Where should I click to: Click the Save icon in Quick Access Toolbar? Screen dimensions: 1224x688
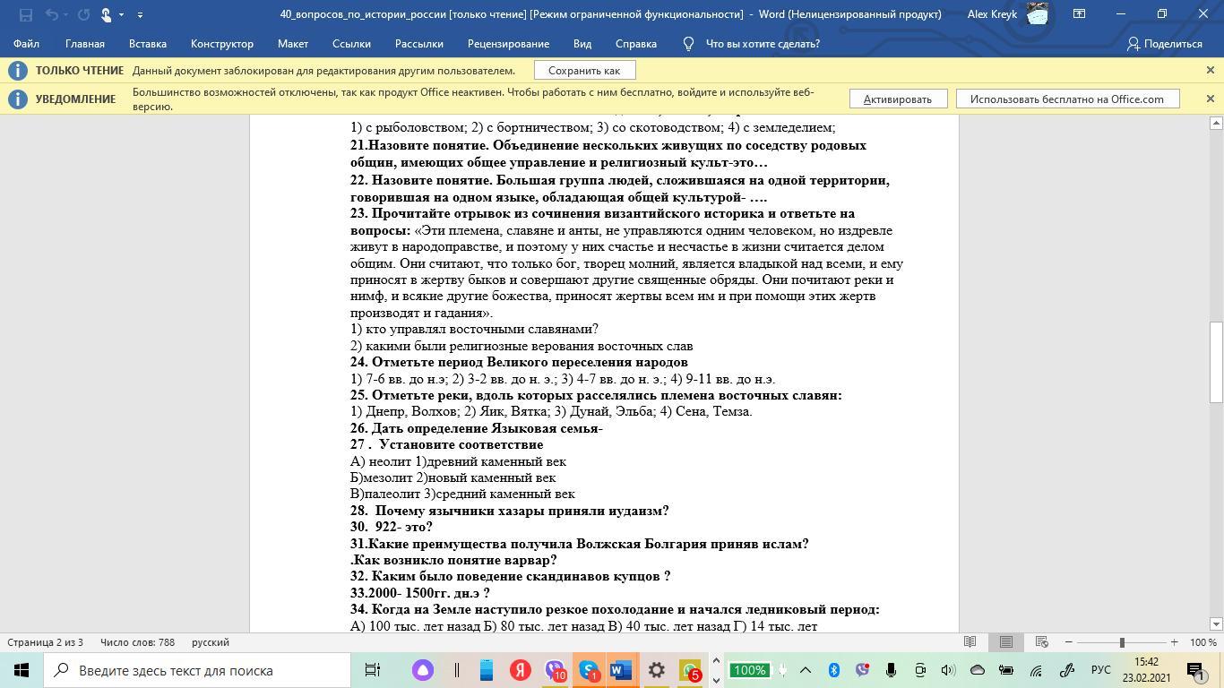coord(25,14)
